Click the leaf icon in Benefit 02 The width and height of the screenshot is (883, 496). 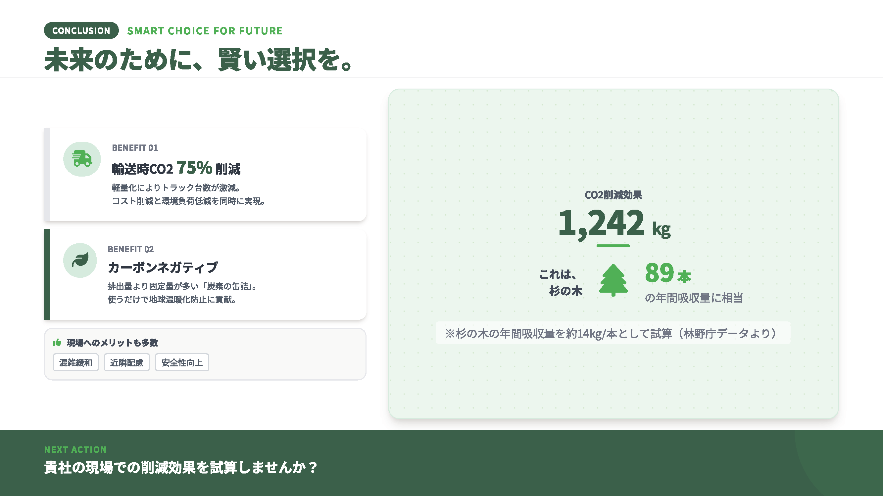80,260
